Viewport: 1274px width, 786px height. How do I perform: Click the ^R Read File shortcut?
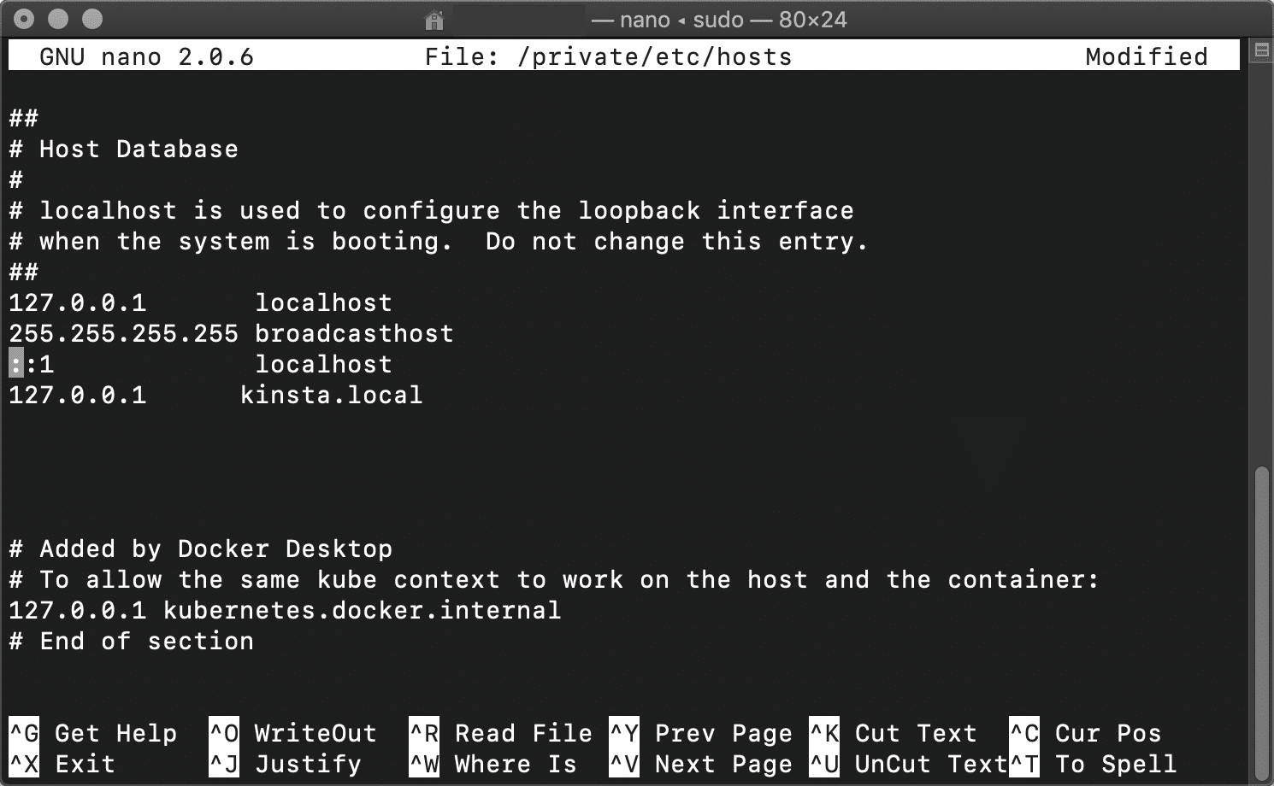tap(500, 733)
